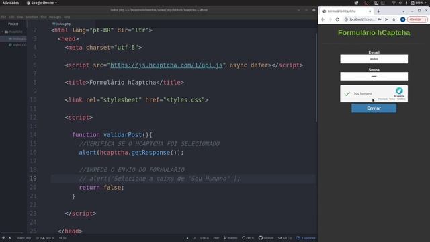Image resolution: width=430 pixels, height=242 pixels.
Task: Open Chrome's three-dot menu beside Atualizar
Action: (425, 19)
